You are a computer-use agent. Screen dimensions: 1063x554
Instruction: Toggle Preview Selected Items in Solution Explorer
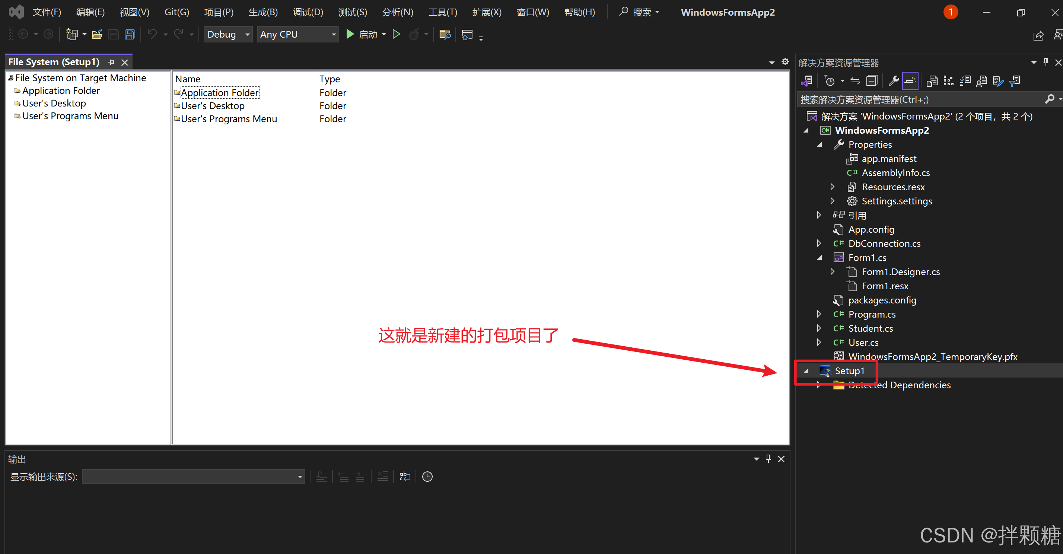[910, 80]
